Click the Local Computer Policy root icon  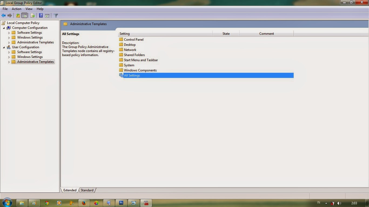pyautogui.click(x=4, y=23)
